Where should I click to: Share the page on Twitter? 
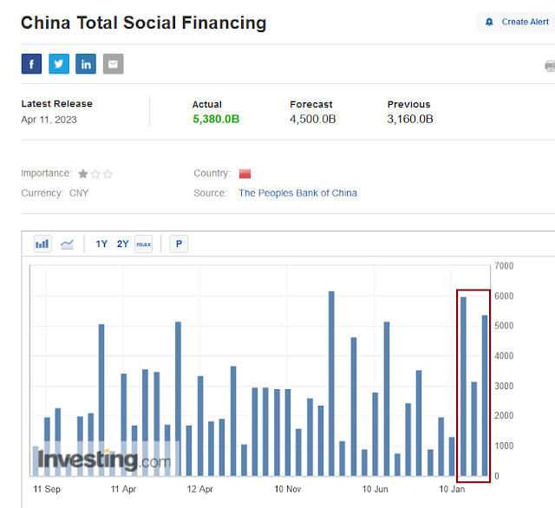[59, 63]
